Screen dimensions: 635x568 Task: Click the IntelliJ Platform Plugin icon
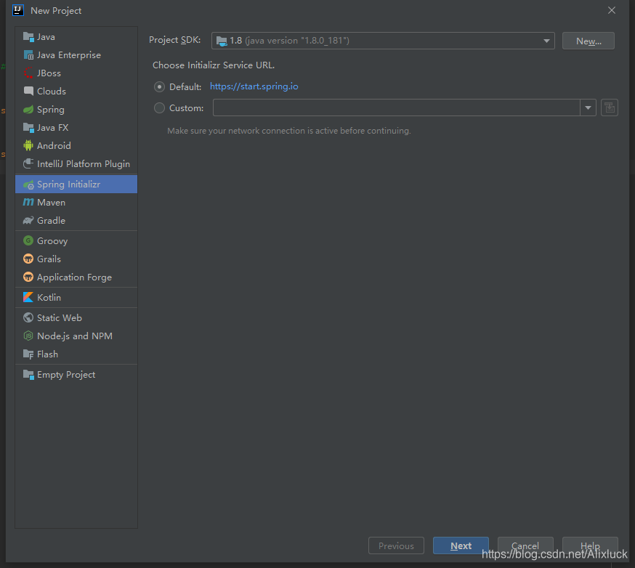point(28,163)
